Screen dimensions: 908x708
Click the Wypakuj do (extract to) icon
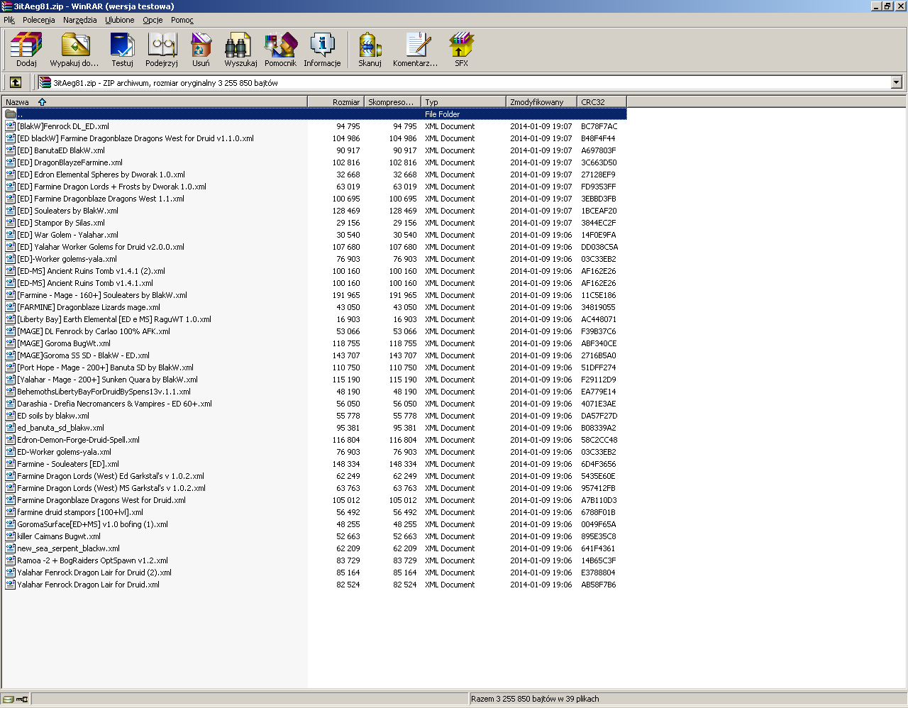(x=74, y=49)
